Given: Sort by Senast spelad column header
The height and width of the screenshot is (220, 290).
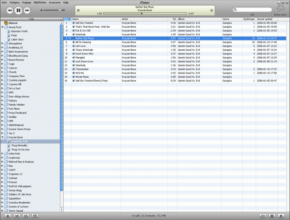Looking at the screenshot, I should click(267, 19).
